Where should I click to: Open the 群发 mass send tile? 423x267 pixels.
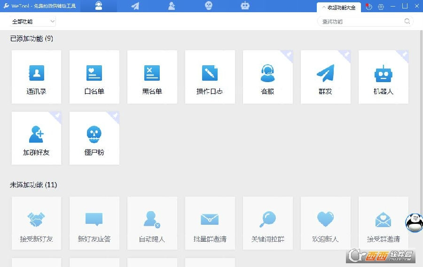pos(326,77)
